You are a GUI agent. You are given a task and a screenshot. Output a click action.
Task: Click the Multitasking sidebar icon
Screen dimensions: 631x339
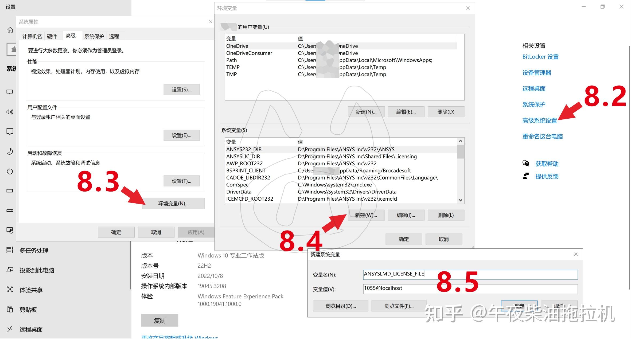pyautogui.click(x=10, y=250)
